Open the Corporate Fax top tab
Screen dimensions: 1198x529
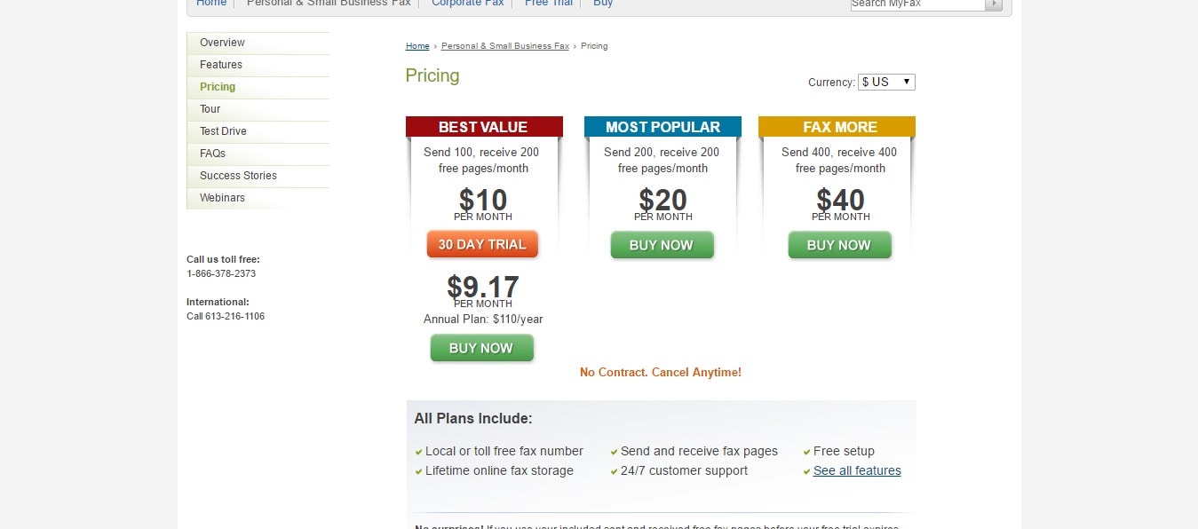pyautogui.click(x=468, y=4)
